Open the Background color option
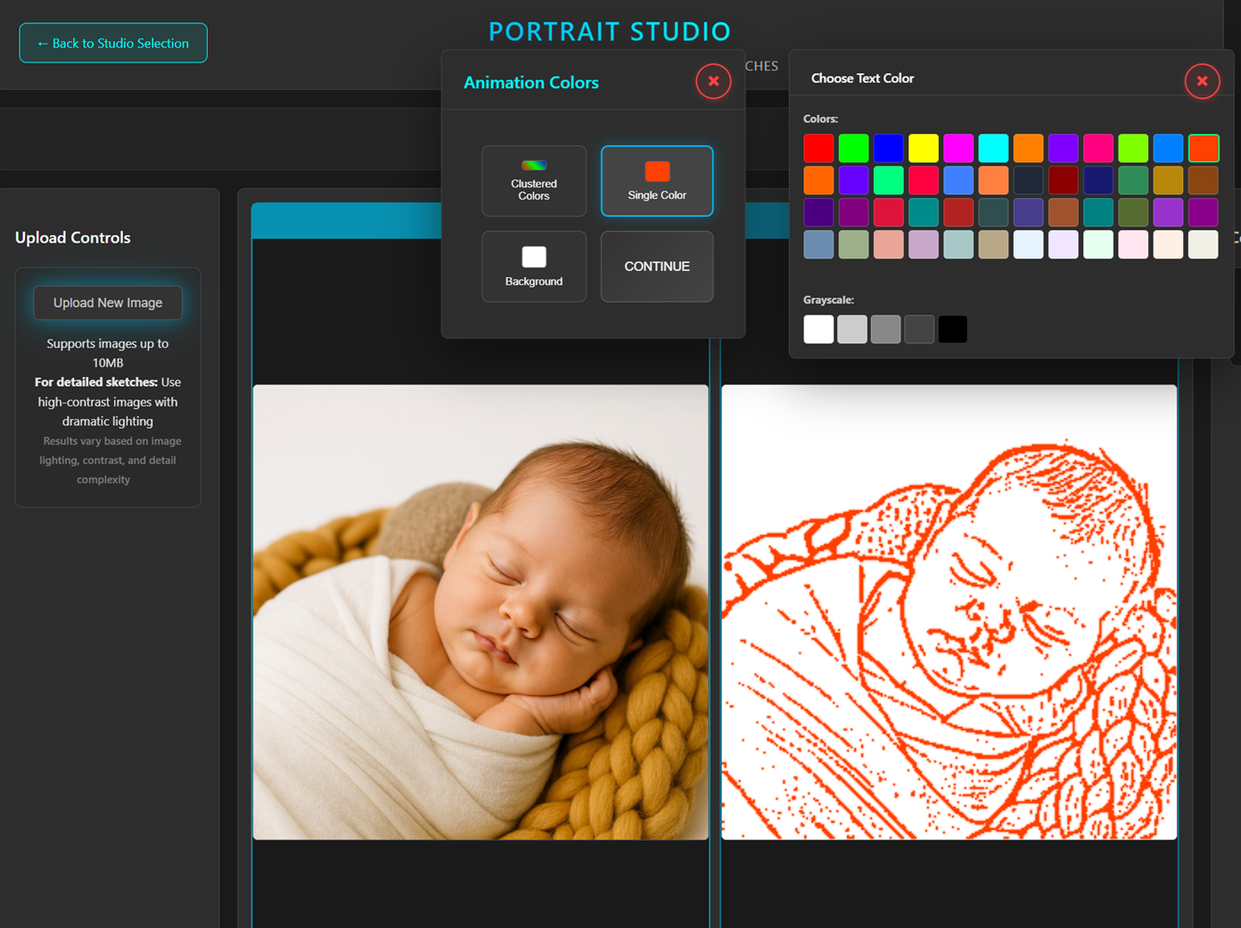 pyautogui.click(x=533, y=267)
